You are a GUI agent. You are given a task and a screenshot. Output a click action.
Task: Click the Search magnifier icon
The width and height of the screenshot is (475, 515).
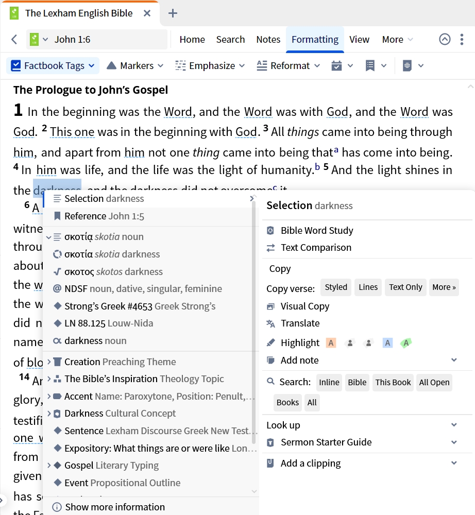click(x=270, y=382)
